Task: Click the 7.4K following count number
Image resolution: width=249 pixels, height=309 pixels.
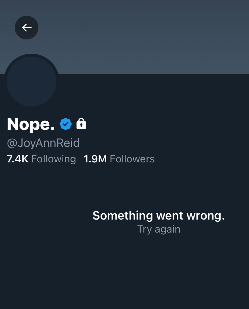Action: [18, 159]
